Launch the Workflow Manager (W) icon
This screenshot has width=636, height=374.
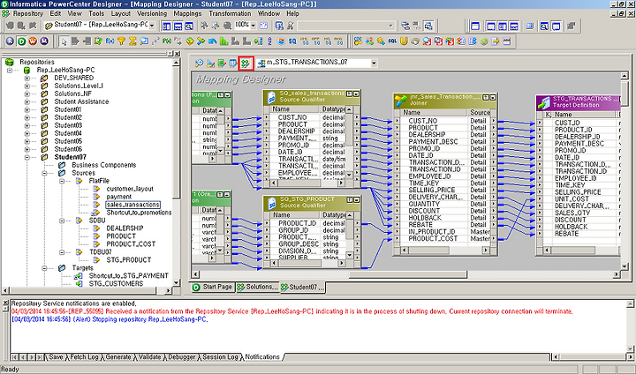pyautogui.click(x=33, y=41)
